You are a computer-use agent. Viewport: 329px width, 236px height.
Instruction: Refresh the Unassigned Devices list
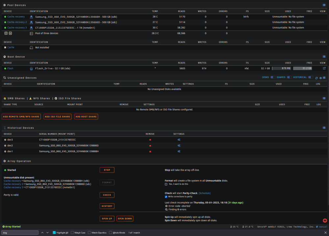point(316,78)
